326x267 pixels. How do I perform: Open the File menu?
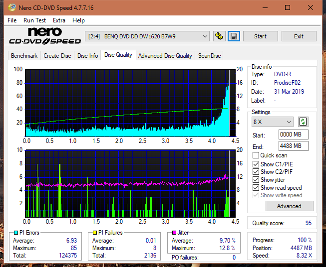[x=12, y=20]
